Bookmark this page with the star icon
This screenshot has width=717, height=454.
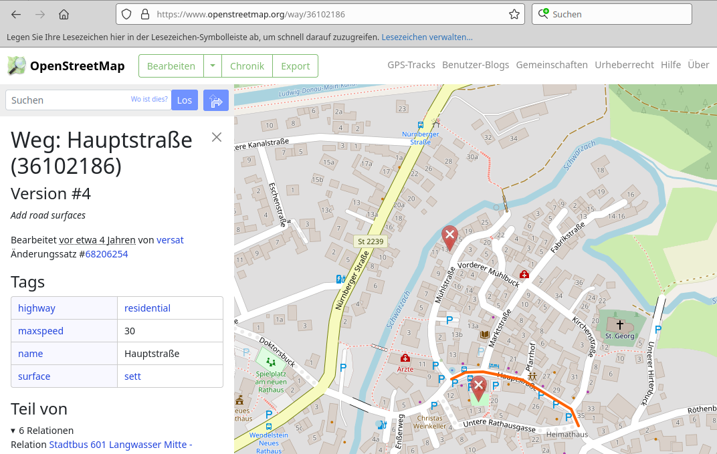coord(514,14)
